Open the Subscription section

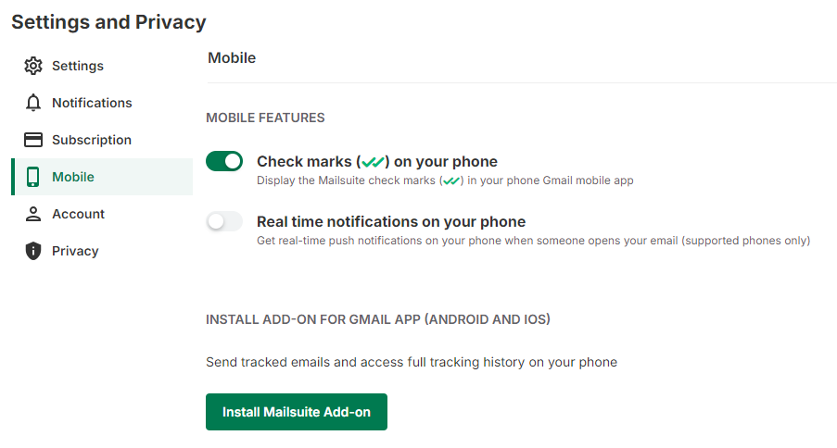92,140
